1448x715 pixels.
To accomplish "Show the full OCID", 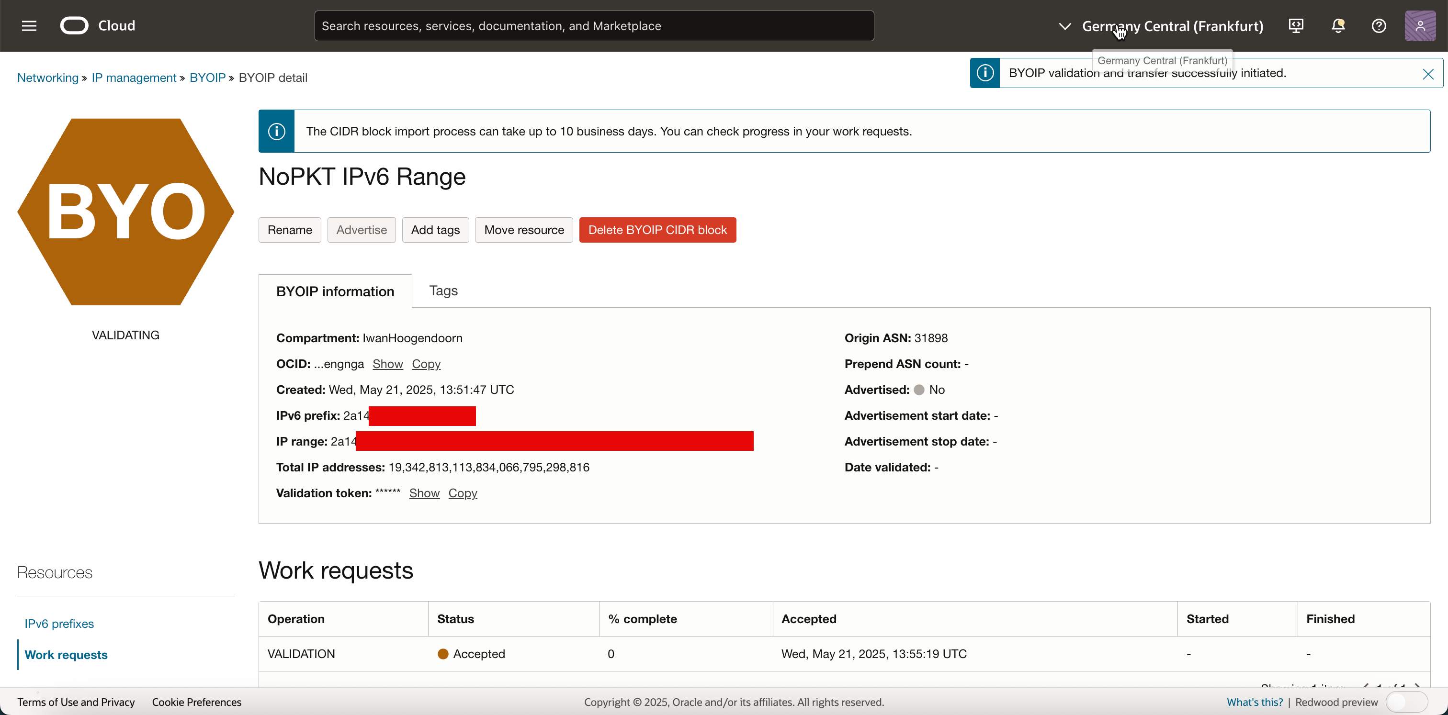I will point(387,364).
